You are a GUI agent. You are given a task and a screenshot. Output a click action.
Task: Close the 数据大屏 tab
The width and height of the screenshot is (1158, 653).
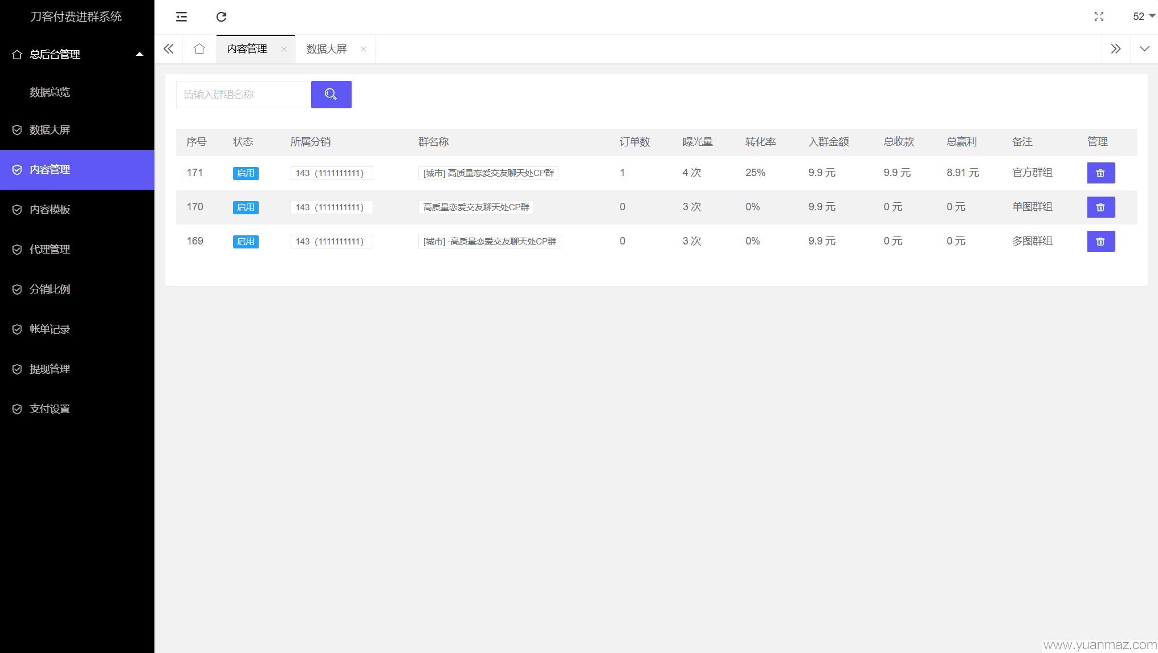[363, 49]
